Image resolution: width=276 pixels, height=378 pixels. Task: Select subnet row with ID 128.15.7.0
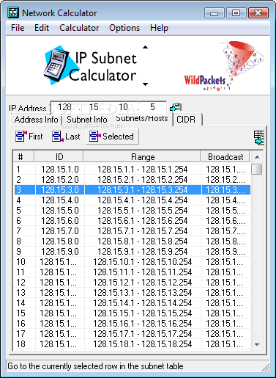tap(133, 231)
